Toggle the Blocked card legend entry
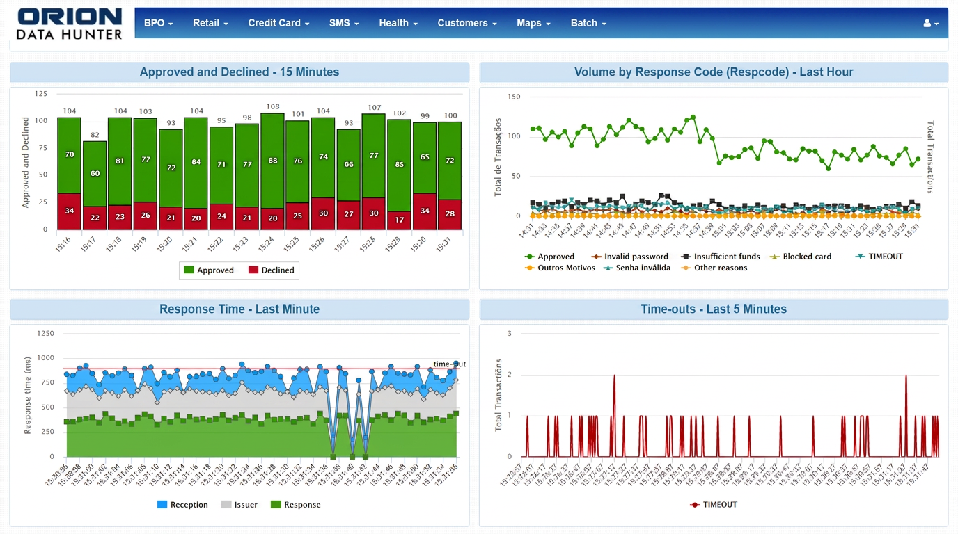 click(800, 257)
